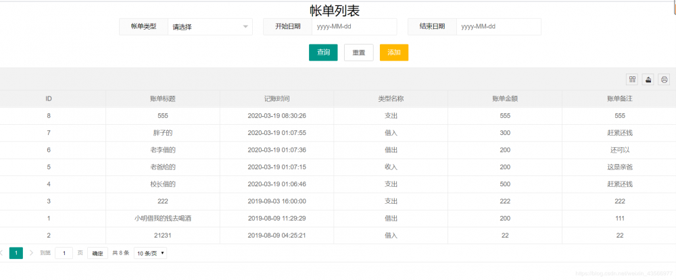Select the title cell 老爸给的

tap(162, 167)
